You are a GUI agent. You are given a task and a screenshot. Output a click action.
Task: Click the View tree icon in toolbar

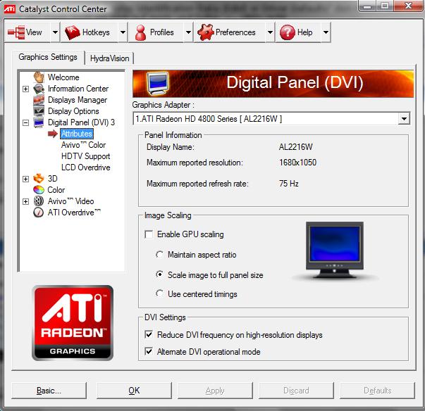pos(16,32)
